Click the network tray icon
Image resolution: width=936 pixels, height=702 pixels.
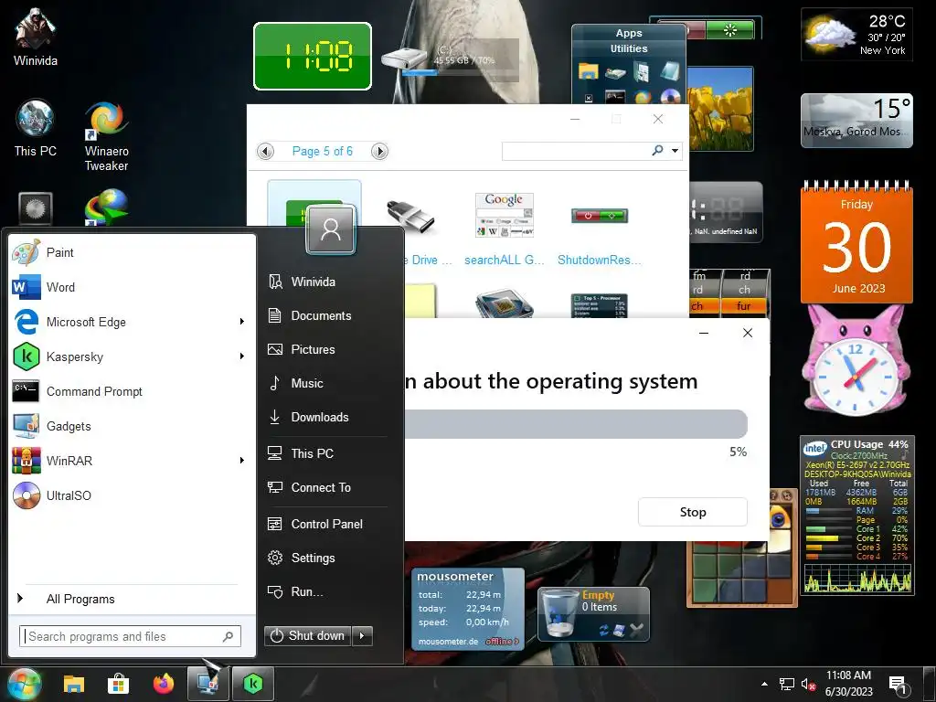(787, 684)
